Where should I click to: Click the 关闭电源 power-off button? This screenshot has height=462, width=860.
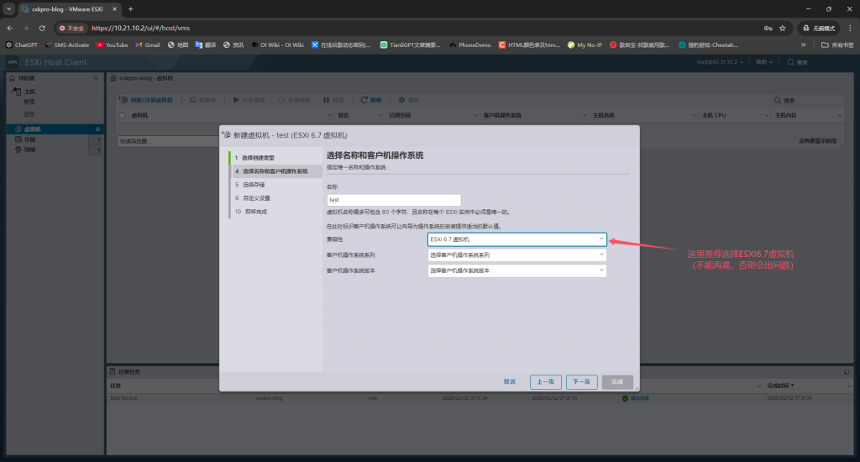294,100
